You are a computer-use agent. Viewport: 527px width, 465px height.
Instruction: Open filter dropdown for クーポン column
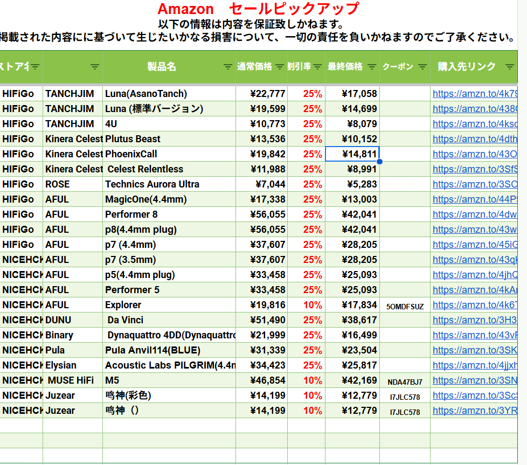422,67
